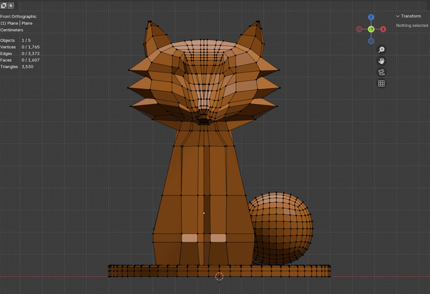Select the dotted-square selection mode icon
Screen dimensions: 430x294
(x=11, y=5)
